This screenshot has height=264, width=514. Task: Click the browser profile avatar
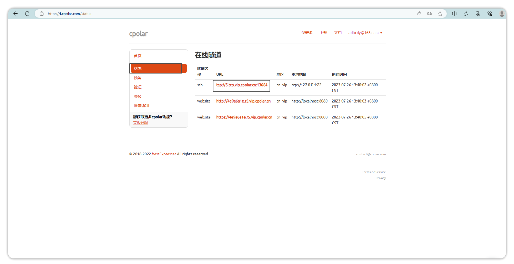tap(501, 14)
